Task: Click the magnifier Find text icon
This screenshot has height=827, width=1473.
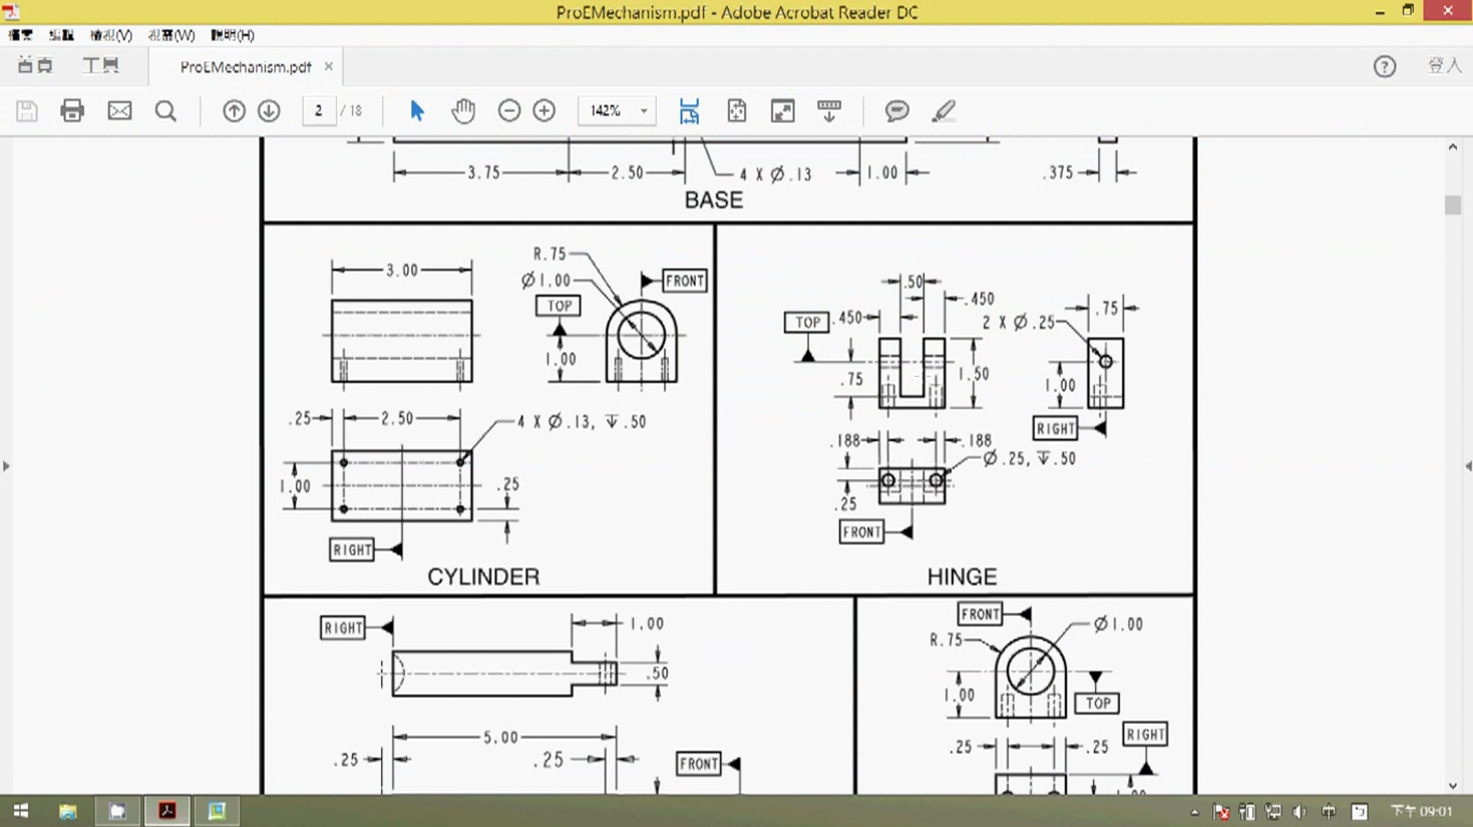Action: (166, 111)
